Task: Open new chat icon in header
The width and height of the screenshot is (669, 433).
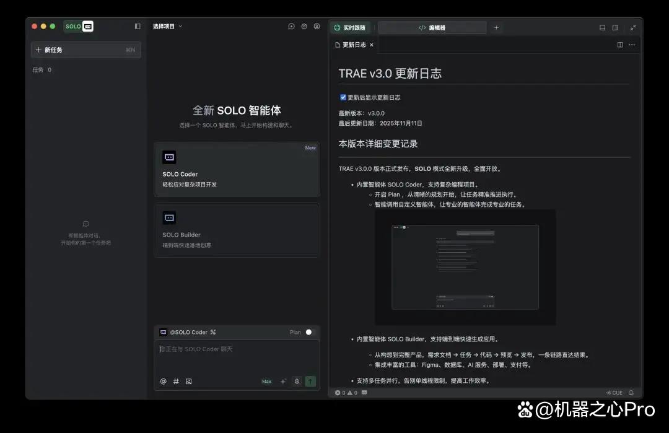Action: (291, 27)
